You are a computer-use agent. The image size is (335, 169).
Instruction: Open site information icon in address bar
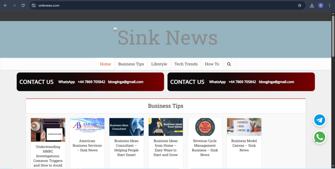(34, 5)
